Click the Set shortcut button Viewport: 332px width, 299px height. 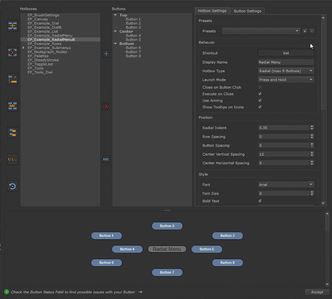pyautogui.click(x=286, y=53)
